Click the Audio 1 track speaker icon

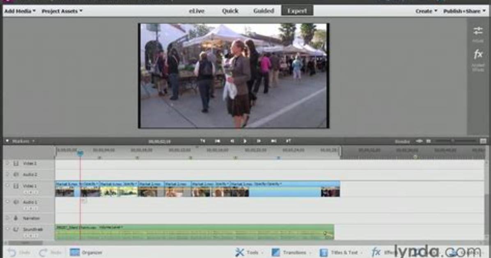pos(16,202)
